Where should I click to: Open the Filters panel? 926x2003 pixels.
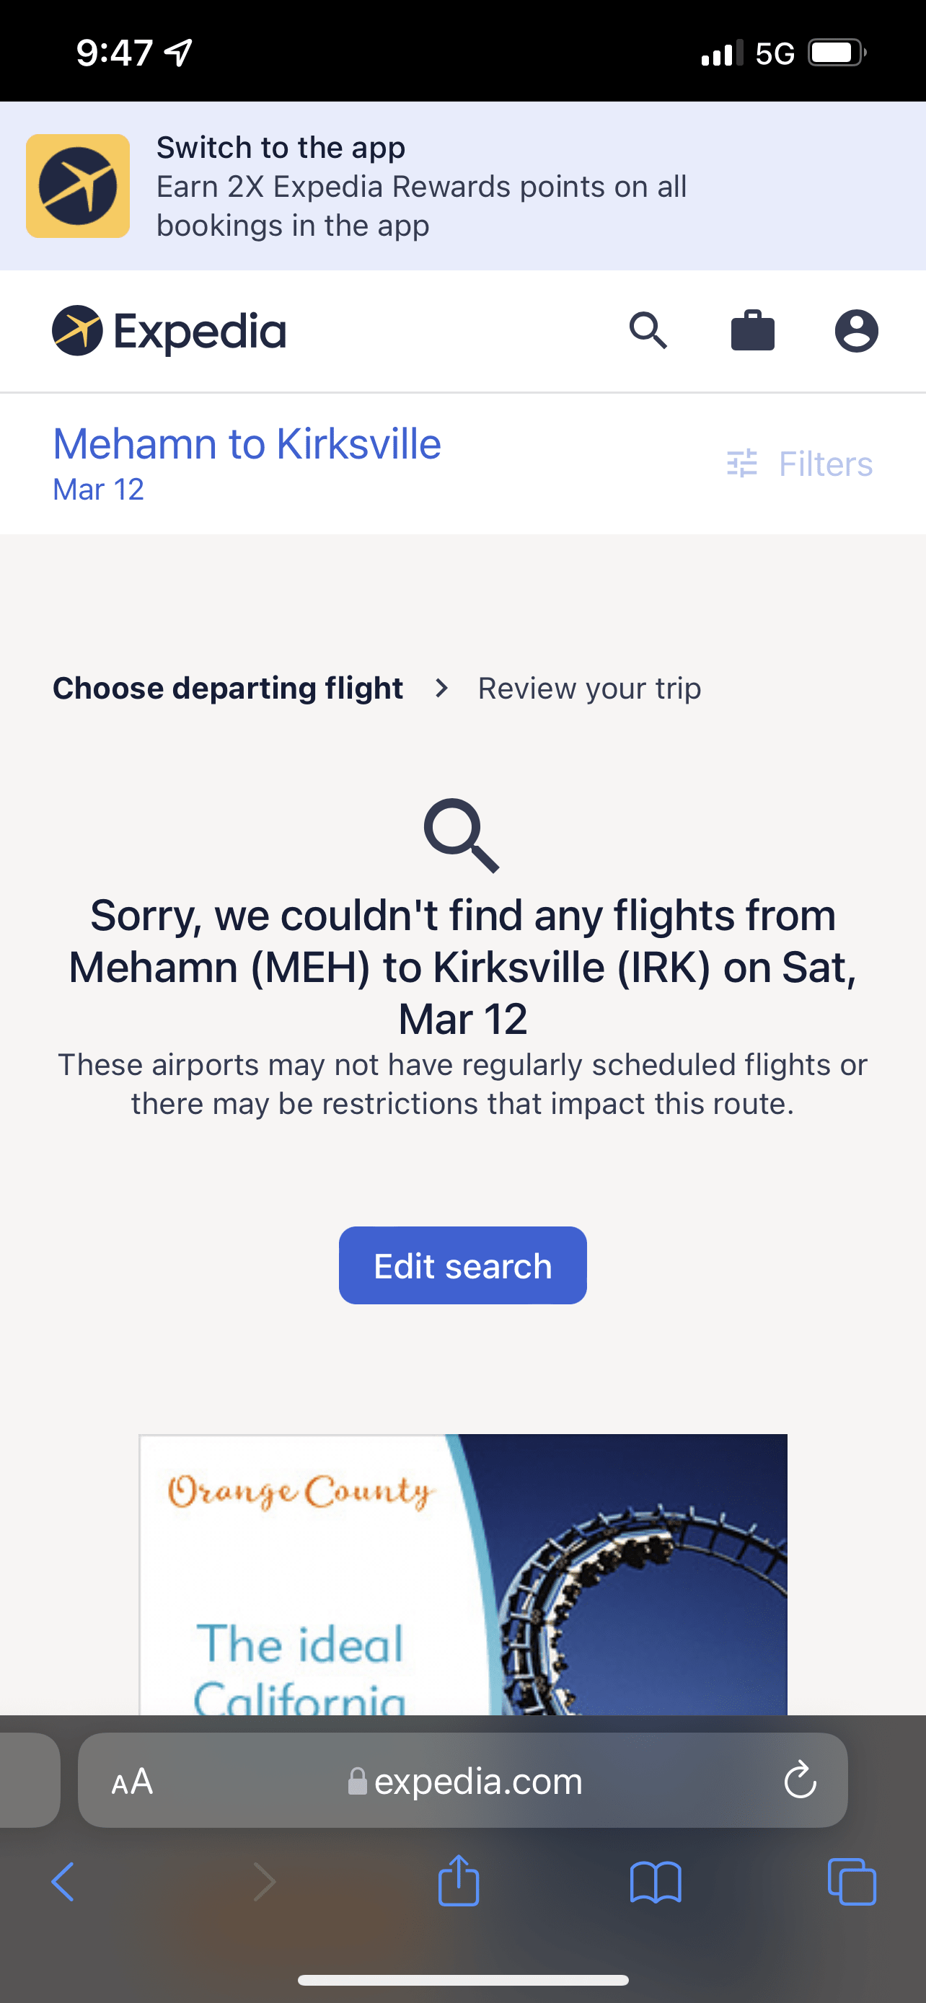tap(800, 464)
